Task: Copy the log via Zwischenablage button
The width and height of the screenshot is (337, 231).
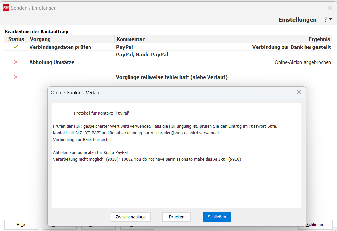Action: coord(131,217)
